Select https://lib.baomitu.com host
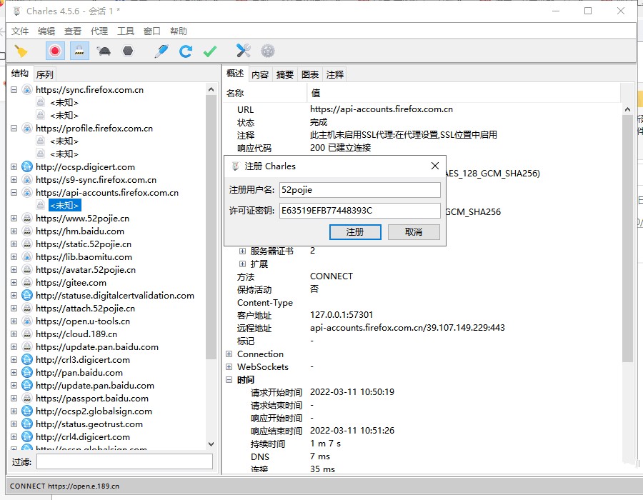 click(x=84, y=257)
